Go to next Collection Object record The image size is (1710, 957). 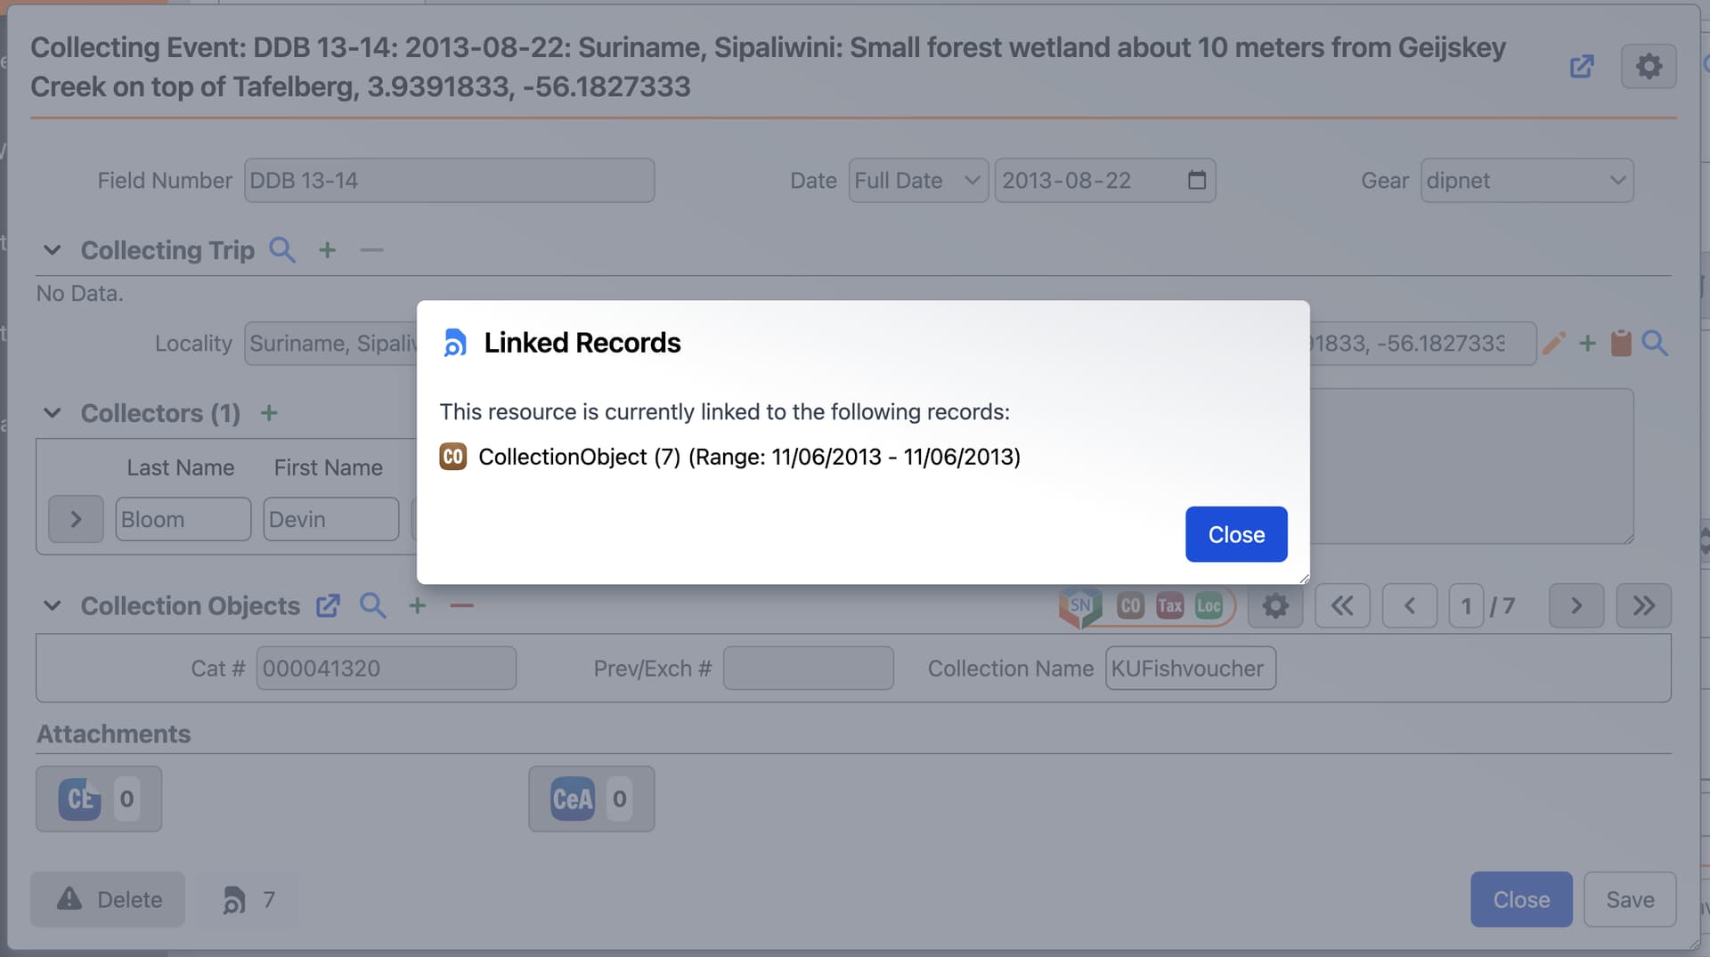1576,606
